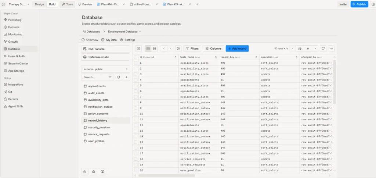Image resolution: width=376 pixels, height=178 pixels.
Task: Toggle the right panel layout icon
Action: pyautogui.click(x=373, y=4)
